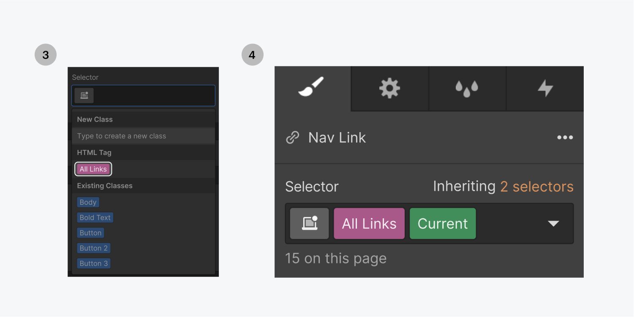Select the Bold Text class from Existing Classes

tap(95, 217)
